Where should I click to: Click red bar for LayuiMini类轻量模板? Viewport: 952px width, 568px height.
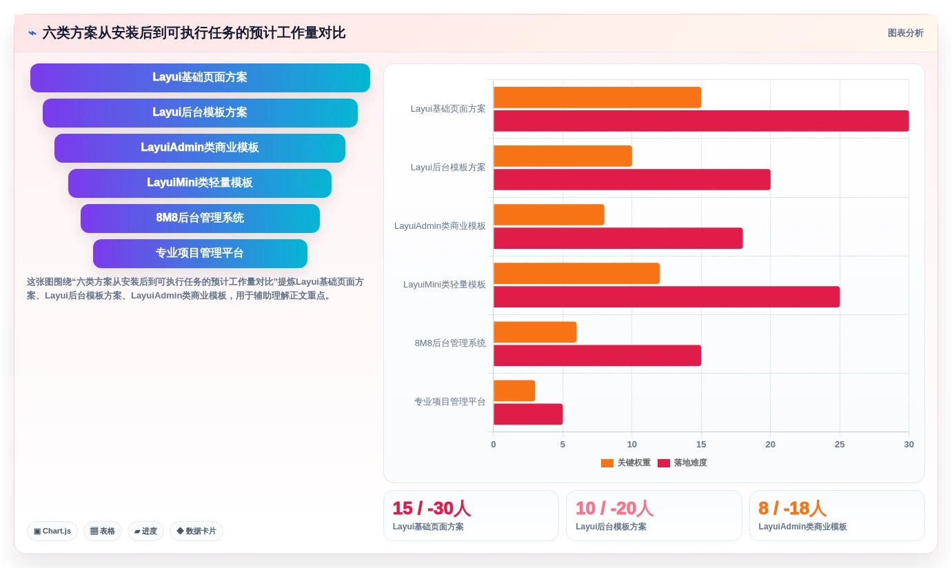tap(667, 296)
